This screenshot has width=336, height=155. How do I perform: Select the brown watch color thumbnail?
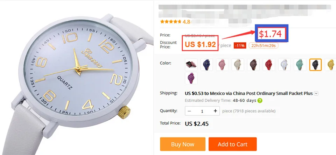pos(253,65)
